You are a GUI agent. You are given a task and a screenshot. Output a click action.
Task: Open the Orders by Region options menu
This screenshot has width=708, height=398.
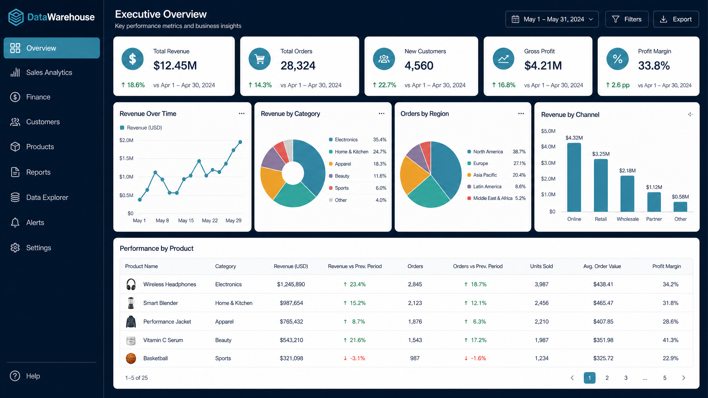point(521,114)
